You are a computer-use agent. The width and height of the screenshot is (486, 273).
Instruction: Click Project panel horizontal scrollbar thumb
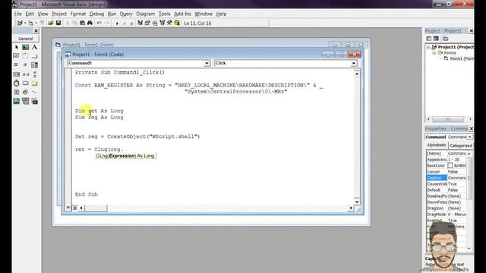pyautogui.click(x=448, y=119)
